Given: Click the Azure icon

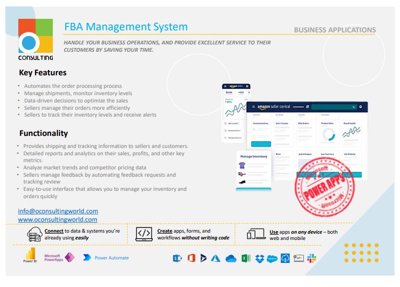Looking at the screenshot, I should coord(215,258).
